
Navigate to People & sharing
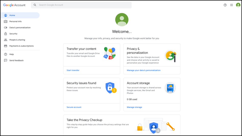click(17, 40)
